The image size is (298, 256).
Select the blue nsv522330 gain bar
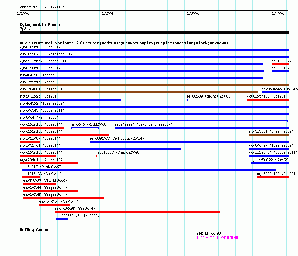point(62,219)
